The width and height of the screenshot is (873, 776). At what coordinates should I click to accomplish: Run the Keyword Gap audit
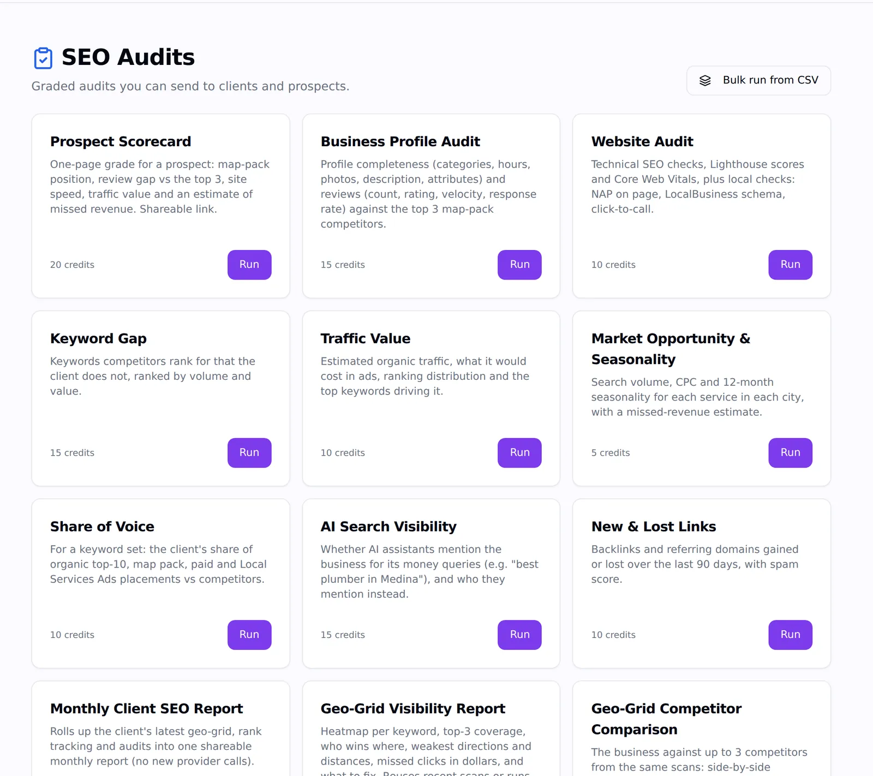point(249,452)
